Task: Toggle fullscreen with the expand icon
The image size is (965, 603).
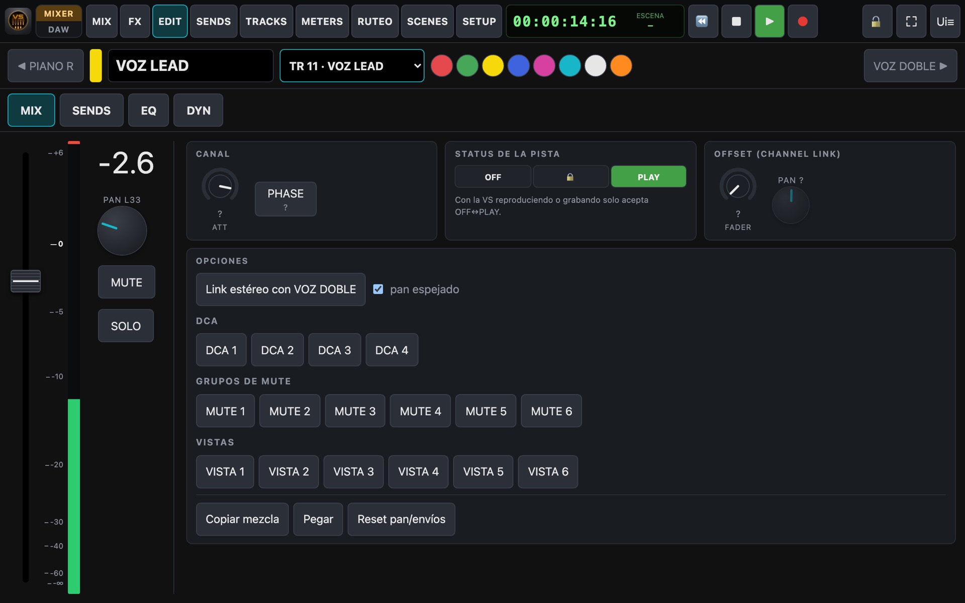Action: tap(911, 21)
